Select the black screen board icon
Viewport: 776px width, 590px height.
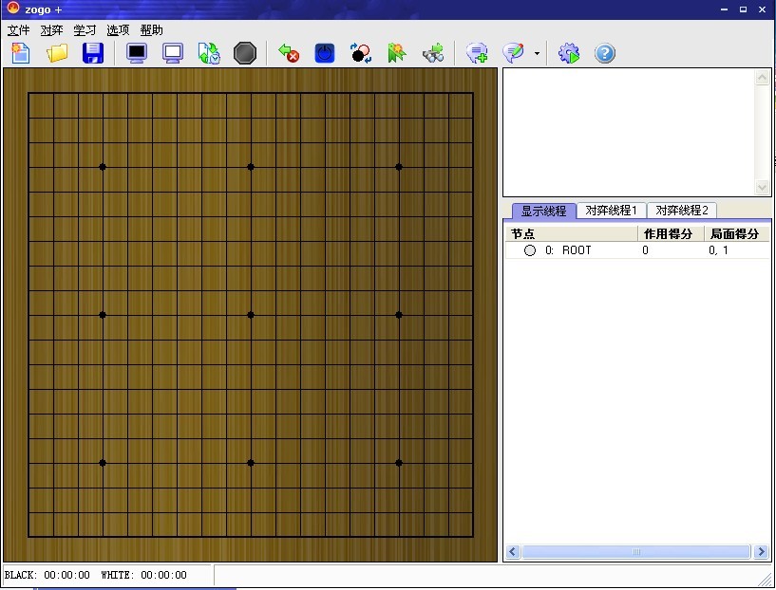136,53
